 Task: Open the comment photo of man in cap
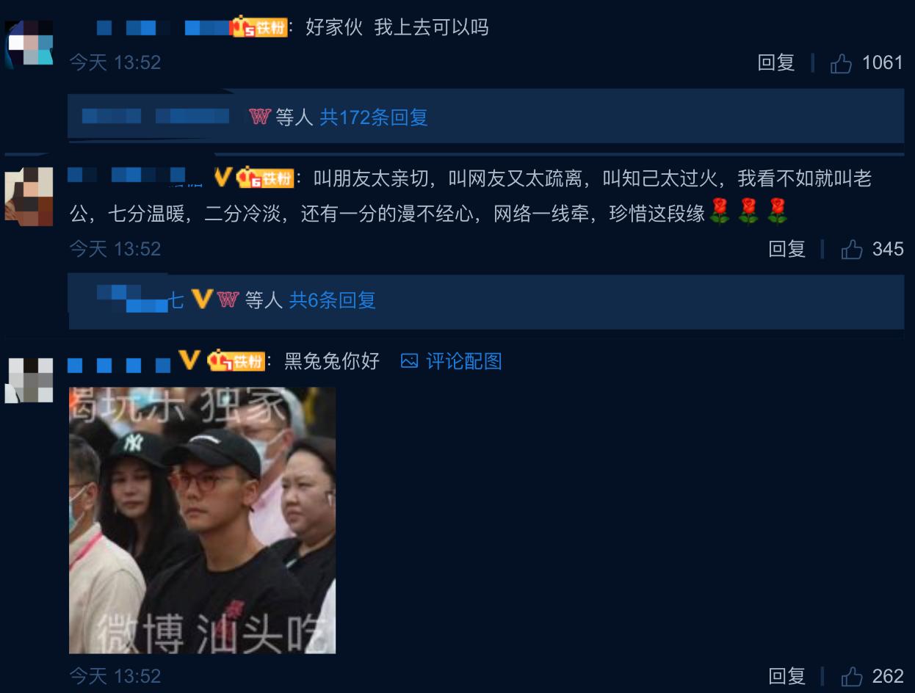click(x=202, y=520)
